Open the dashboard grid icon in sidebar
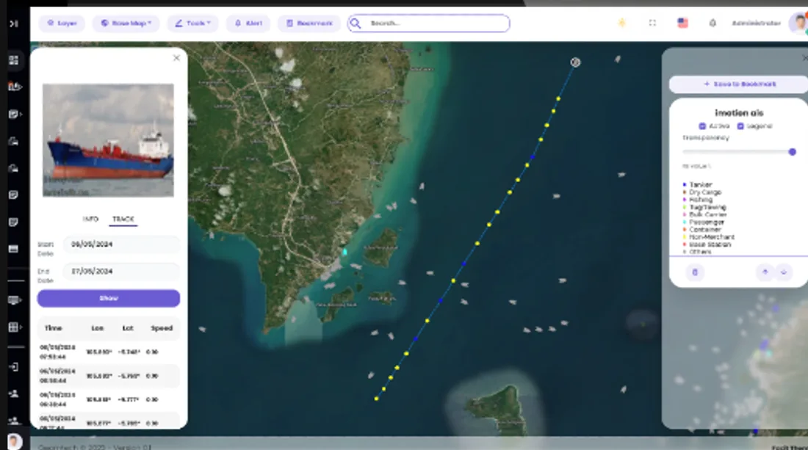 [14, 60]
